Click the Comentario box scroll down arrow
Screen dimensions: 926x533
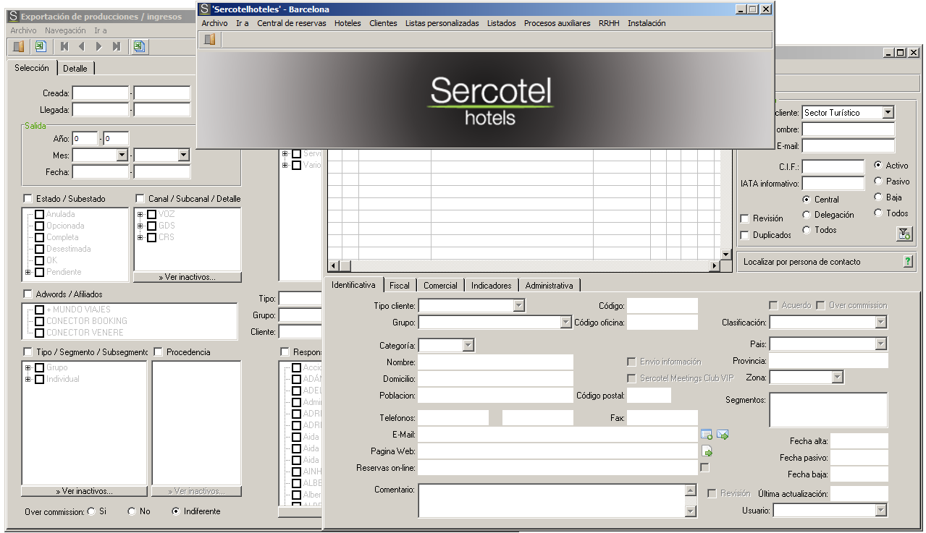tap(691, 511)
